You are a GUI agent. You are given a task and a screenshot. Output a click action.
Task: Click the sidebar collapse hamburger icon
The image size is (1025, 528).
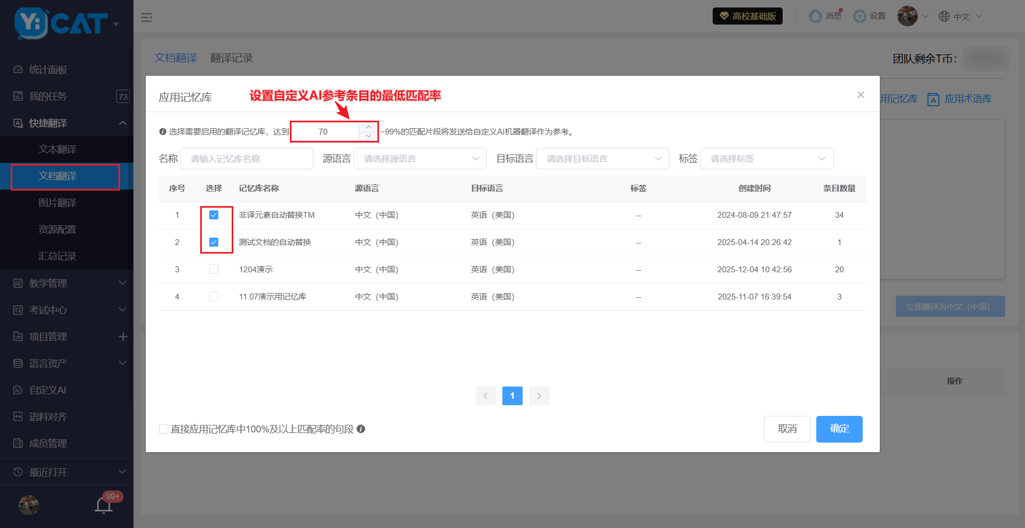(x=146, y=18)
